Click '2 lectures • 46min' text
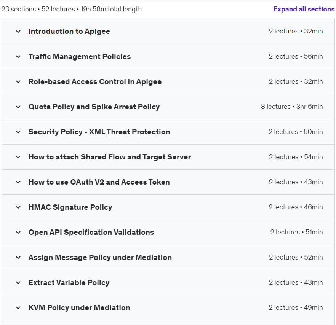 (296, 207)
